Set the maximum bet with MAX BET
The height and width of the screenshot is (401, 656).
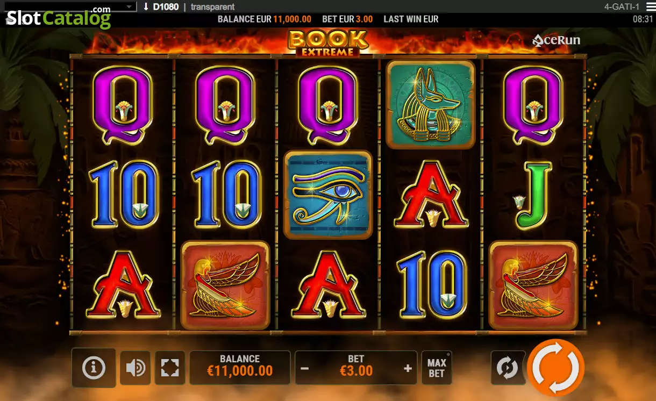(x=437, y=368)
